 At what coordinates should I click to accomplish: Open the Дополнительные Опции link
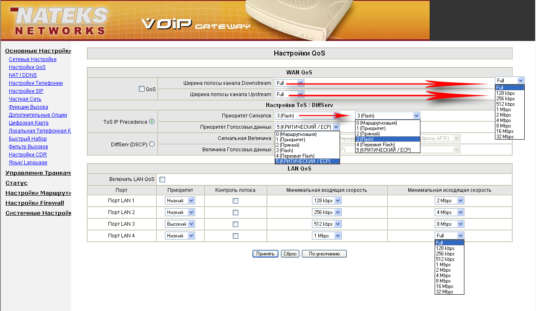[x=38, y=115]
